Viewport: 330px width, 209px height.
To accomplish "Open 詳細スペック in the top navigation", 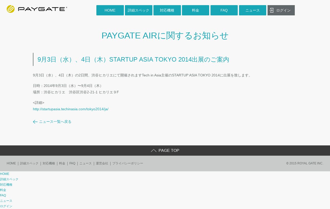I will (x=139, y=10).
